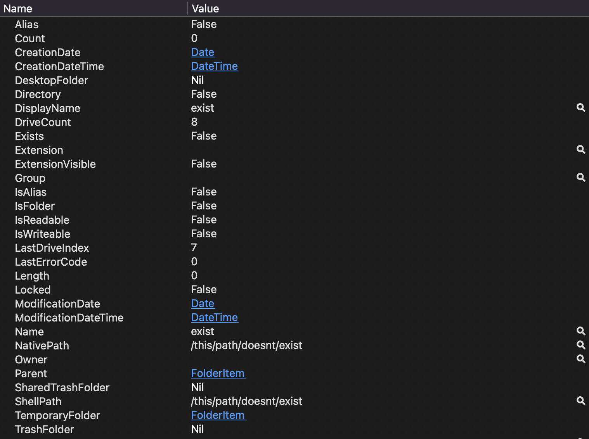Viewport: 589px width, 439px height.
Task: Select the LastErrorCode property row
Action: [294, 262]
